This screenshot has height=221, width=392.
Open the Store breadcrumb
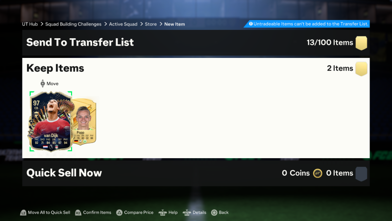point(151,24)
